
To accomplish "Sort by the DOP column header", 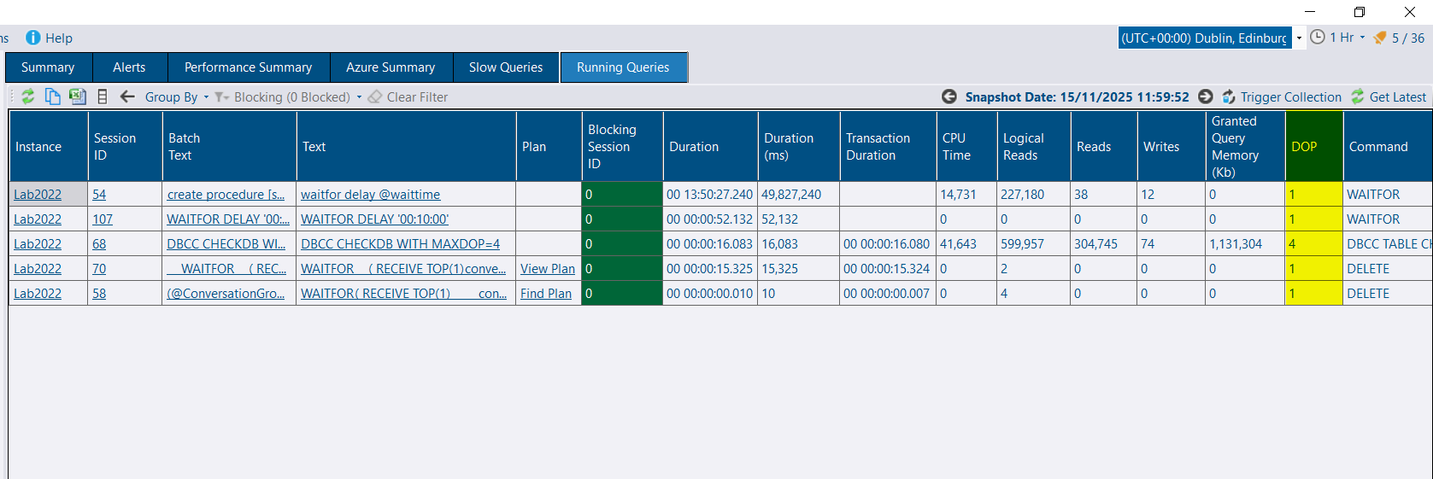I will (x=1304, y=147).
